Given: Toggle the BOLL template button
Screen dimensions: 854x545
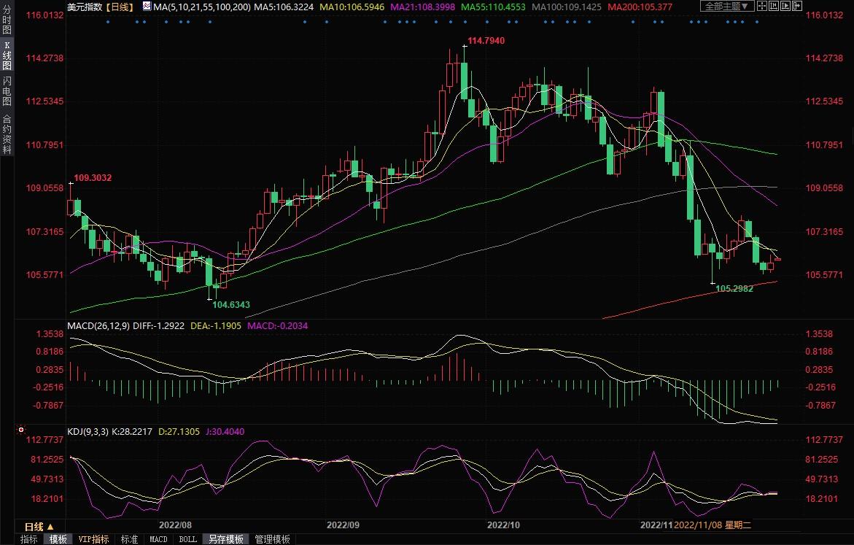Looking at the screenshot, I should (x=187, y=539).
